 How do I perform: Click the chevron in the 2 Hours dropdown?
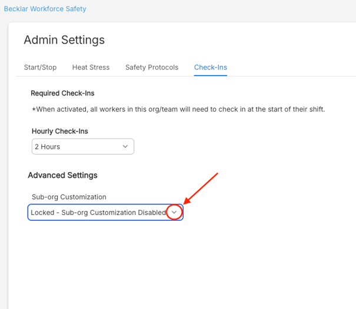tap(125, 146)
